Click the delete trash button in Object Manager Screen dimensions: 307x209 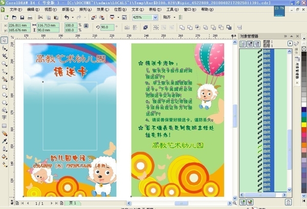pos(288,202)
